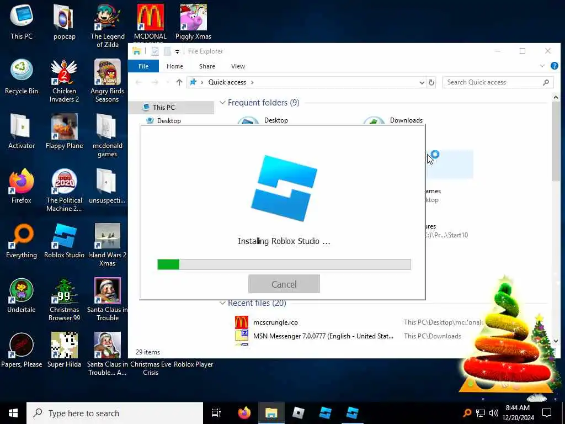This screenshot has height=424, width=565.
Task: Launch Everything search shortcut
Action: [x=22, y=241]
